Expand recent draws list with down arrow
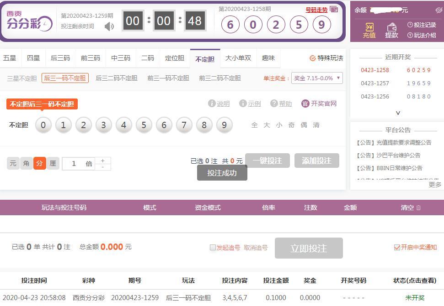This screenshot has height=306, width=444. coord(398,113)
